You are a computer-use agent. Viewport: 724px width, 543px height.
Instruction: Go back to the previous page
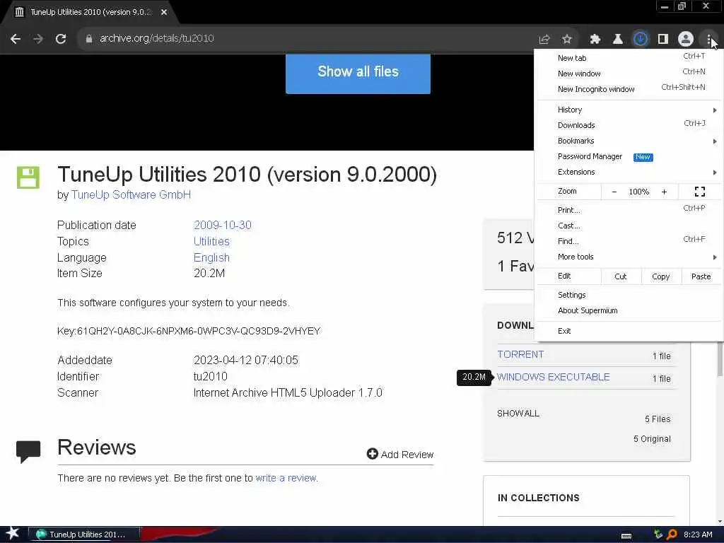(16, 39)
